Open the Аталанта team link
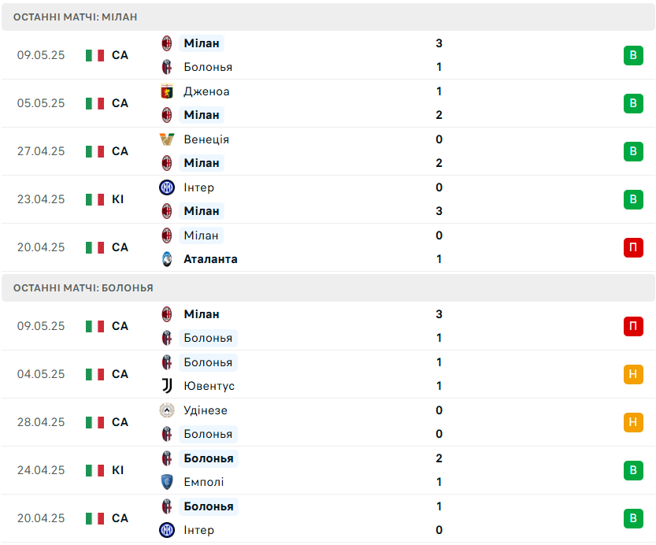 [x=210, y=259]
